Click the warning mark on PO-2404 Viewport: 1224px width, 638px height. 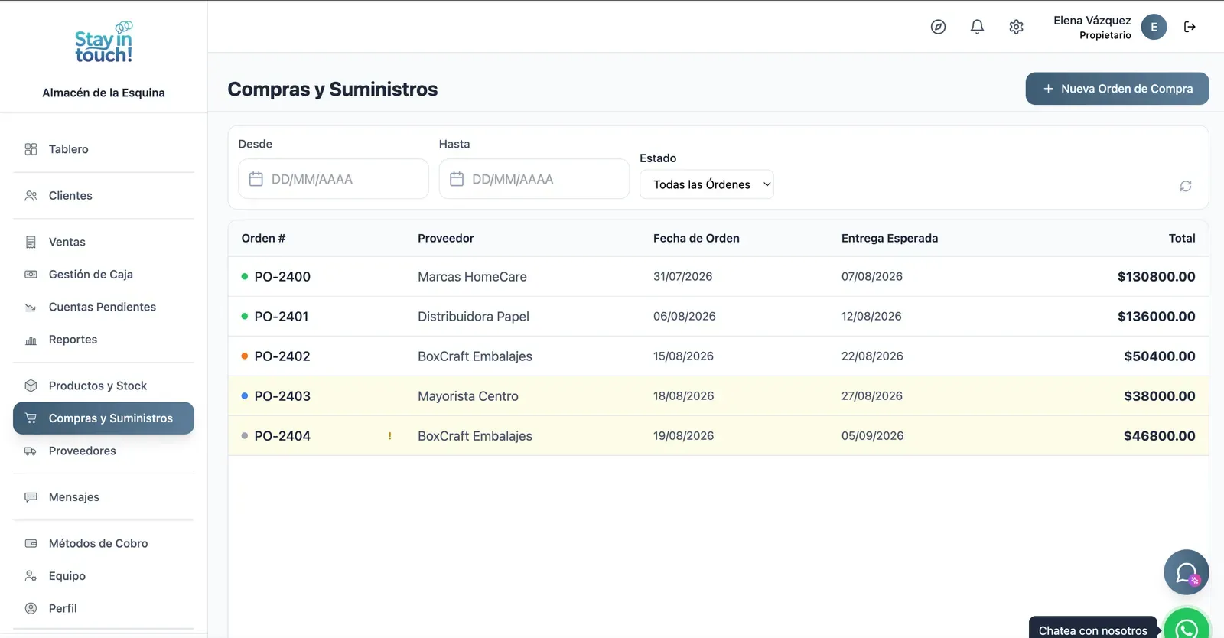pyautogui.click(x=389, y=436)
